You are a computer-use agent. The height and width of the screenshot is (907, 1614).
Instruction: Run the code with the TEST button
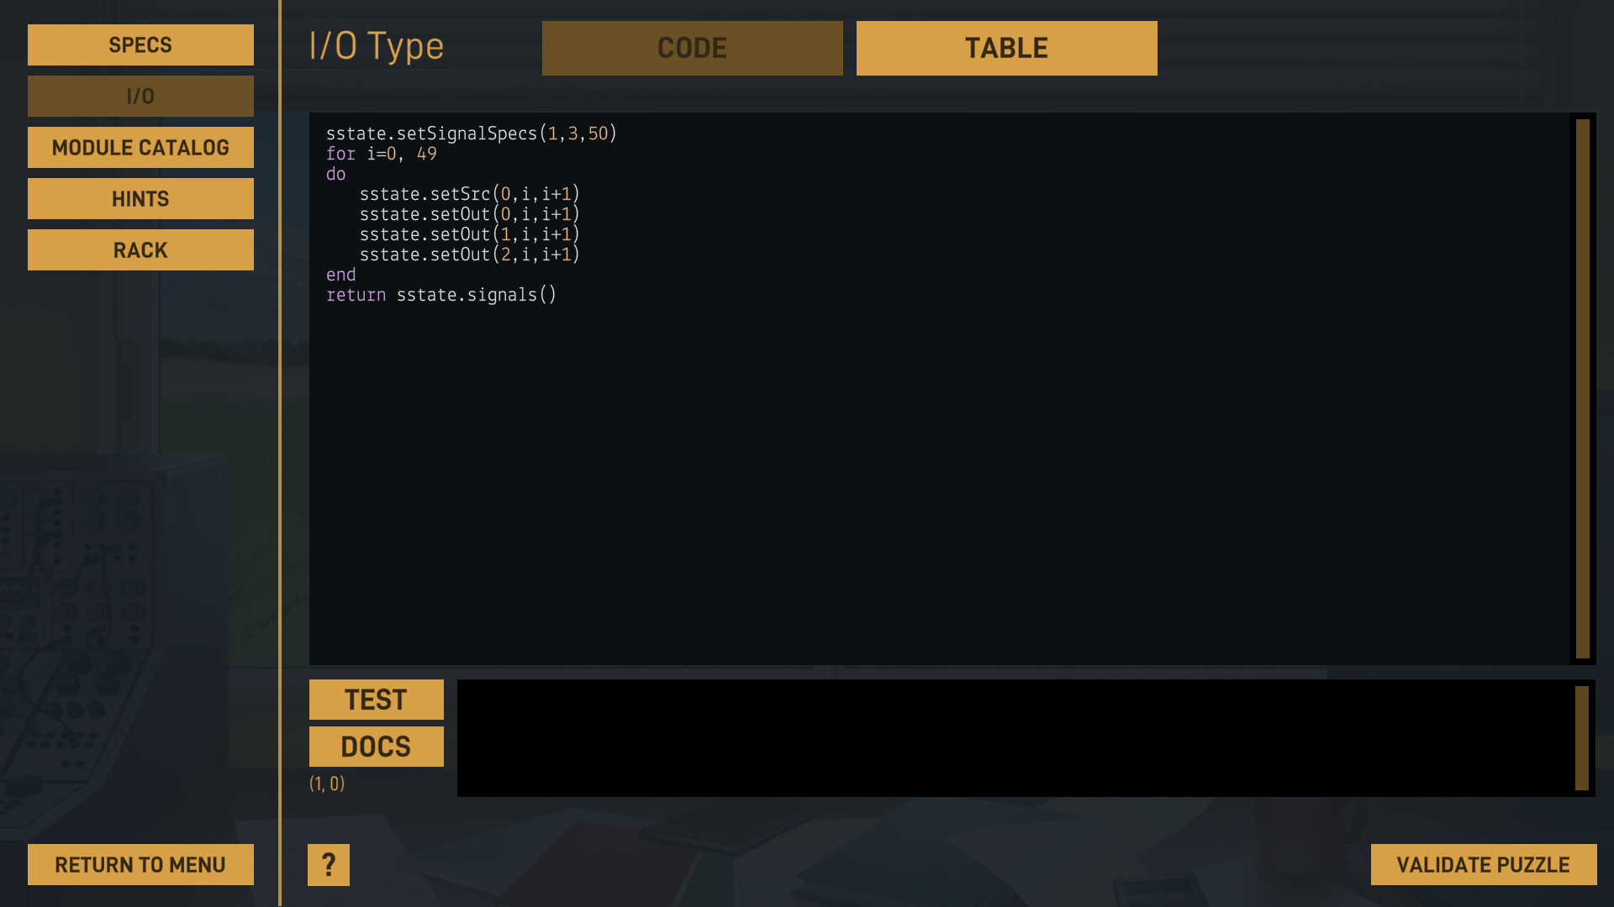[x=376, y=699]
